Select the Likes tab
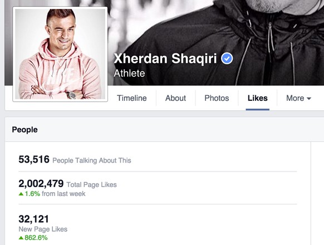This screenshot has height=245, width=324. pyautogui.click(x=257, y=98)
